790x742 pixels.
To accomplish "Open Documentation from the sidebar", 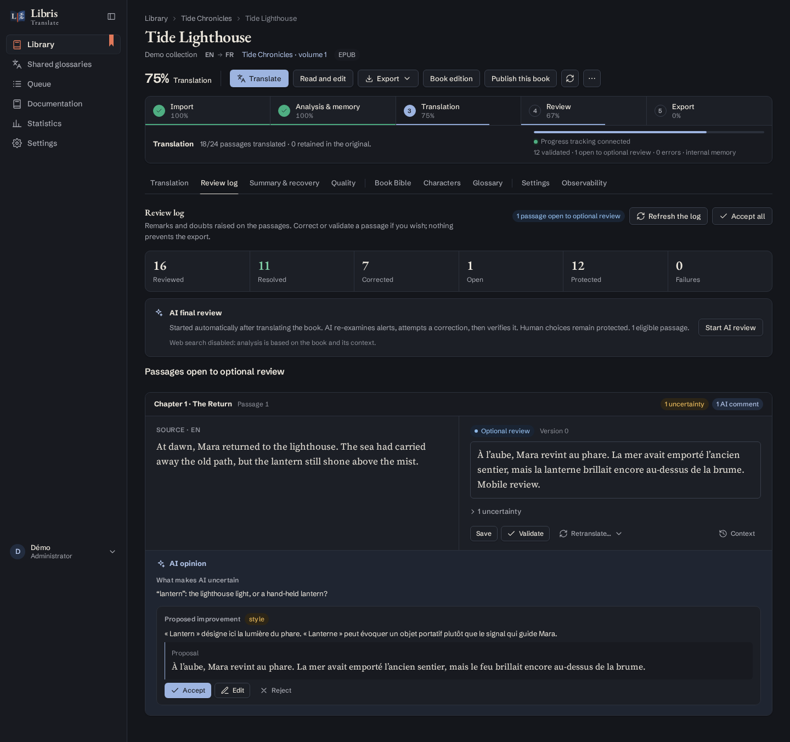I will click(x=63, y=104).
